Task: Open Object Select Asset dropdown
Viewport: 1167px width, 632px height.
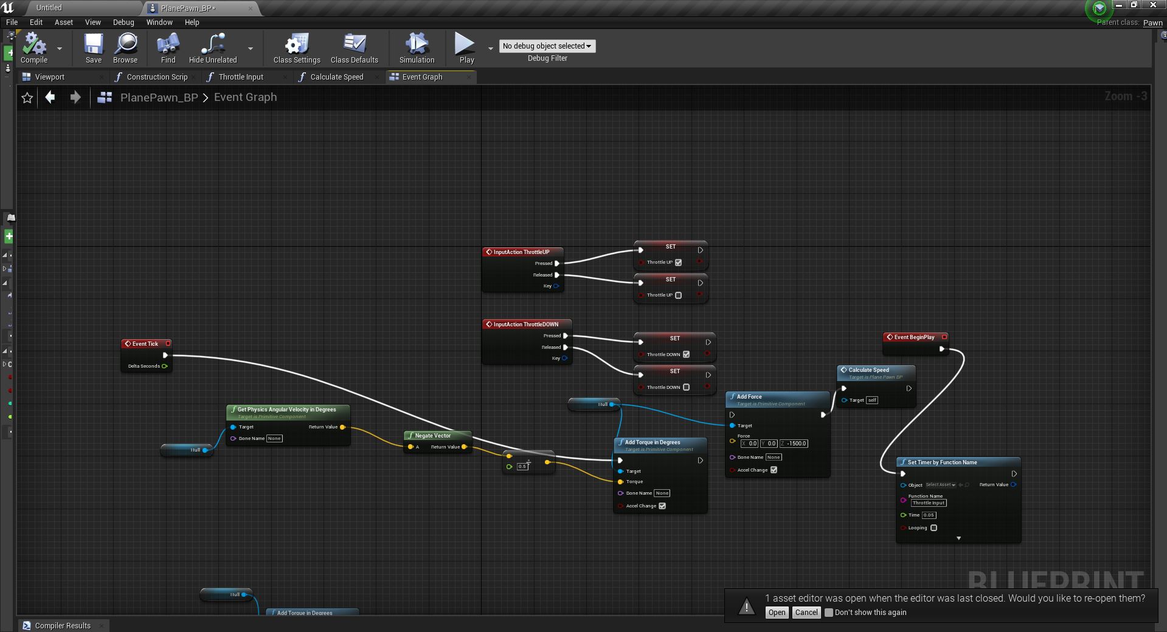Action: tap(940, 485)
